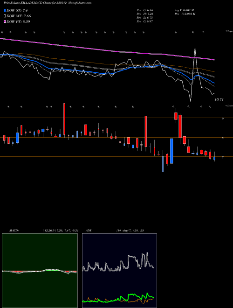This screenshot has width=233, height=308.
Task: Select the 'DOW PT: 8.39' legend text
Action: coord(19,21)
